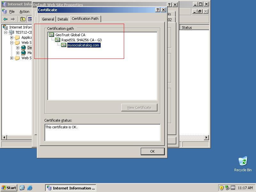Click the security shield tray icon

[221, 188]
